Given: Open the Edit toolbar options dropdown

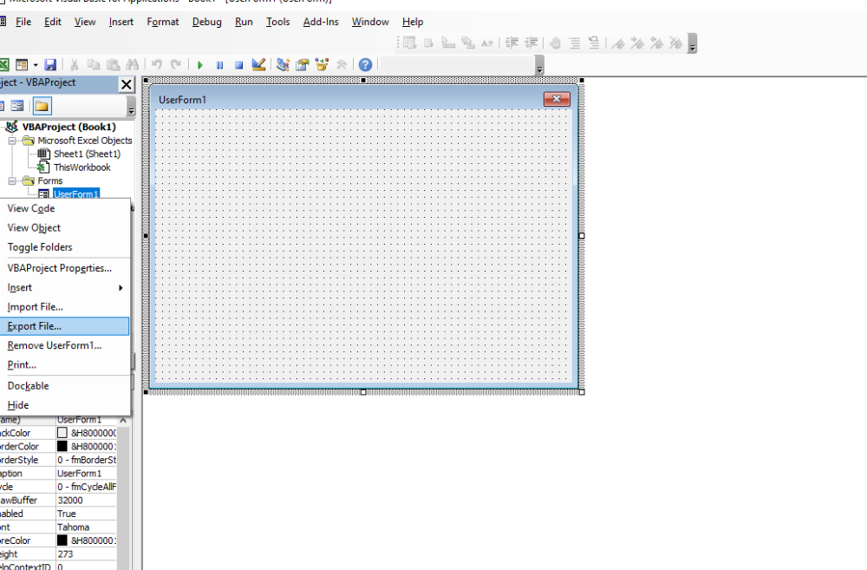Looking at the screenshot, I should click(x=692, y=43).
